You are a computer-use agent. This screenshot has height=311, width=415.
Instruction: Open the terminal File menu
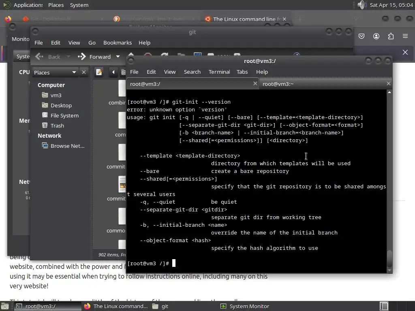(x=134, y=72)
